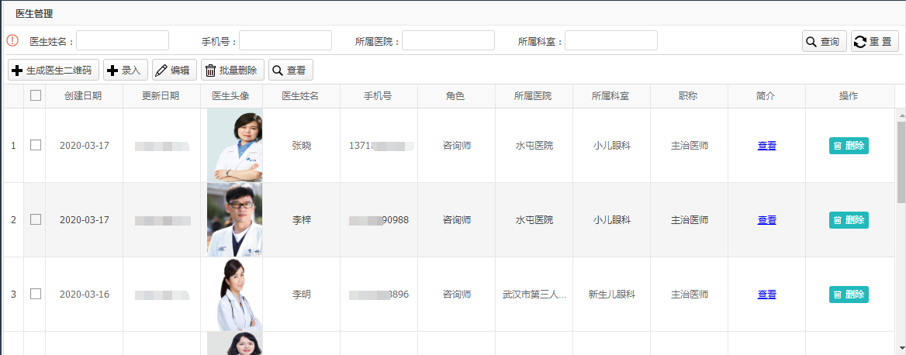Toggle the select-all header checkbox
The image size is (906, 355).
click(36, 95)
